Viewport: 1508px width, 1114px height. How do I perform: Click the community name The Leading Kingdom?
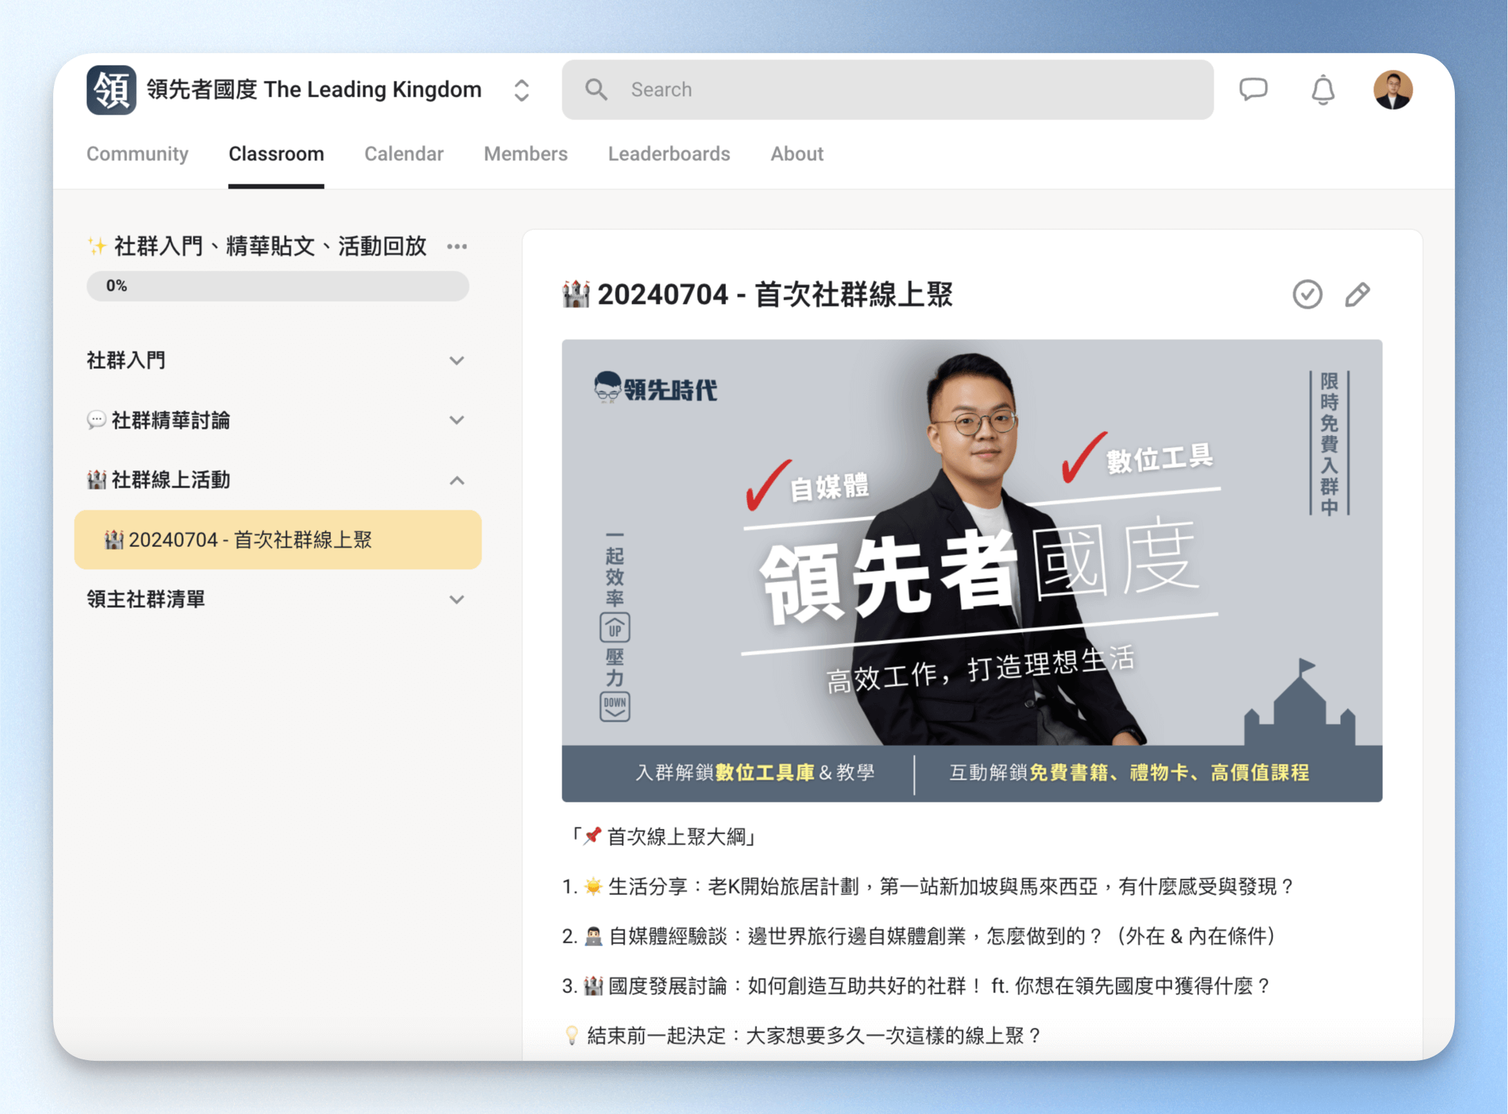pos(314,90)
